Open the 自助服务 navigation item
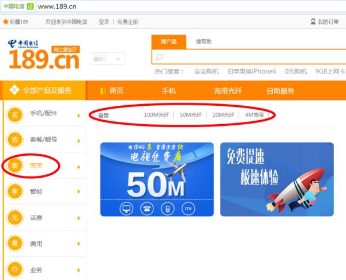Viewport: 346px width, 280px height. [x=280, y=91]
